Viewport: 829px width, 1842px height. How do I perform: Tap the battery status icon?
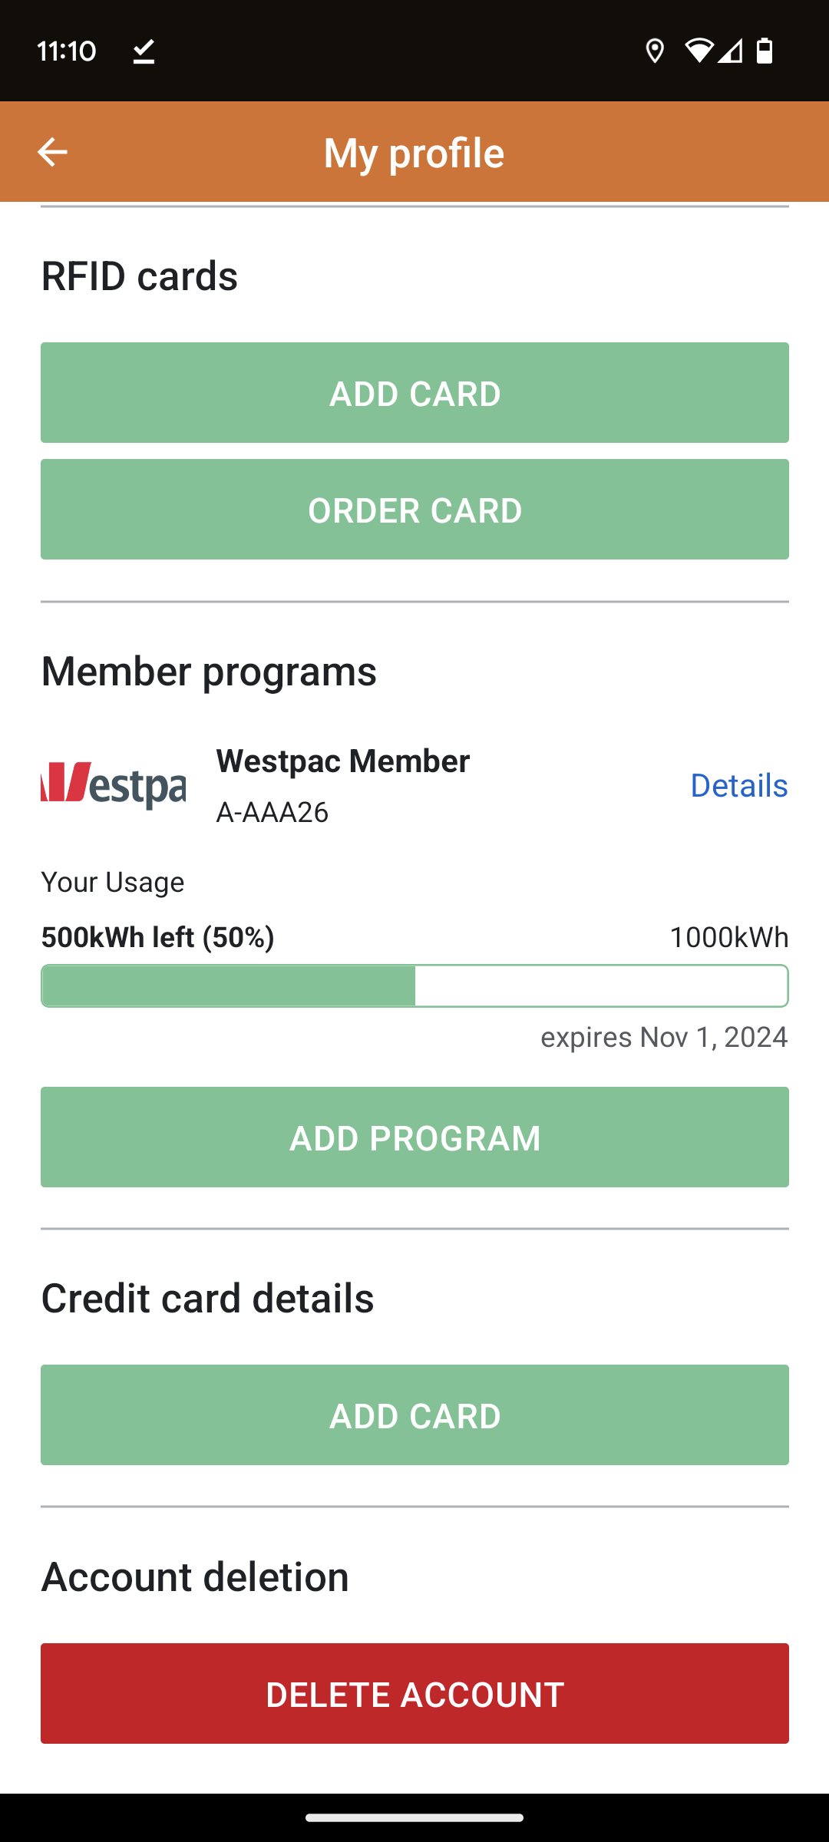765,51
